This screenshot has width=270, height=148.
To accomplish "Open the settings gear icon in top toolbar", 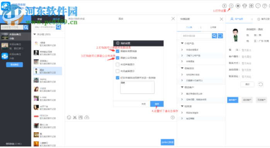I will point(231,6).
